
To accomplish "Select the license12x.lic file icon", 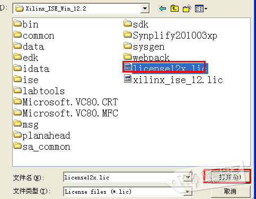I will click(x=128, y=67).
